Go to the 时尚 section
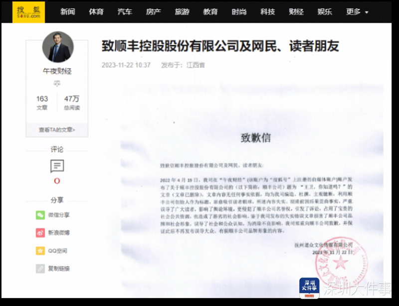The width and height of the screenshot is (399, 306). pyautogui.click(x=239, y=11)
